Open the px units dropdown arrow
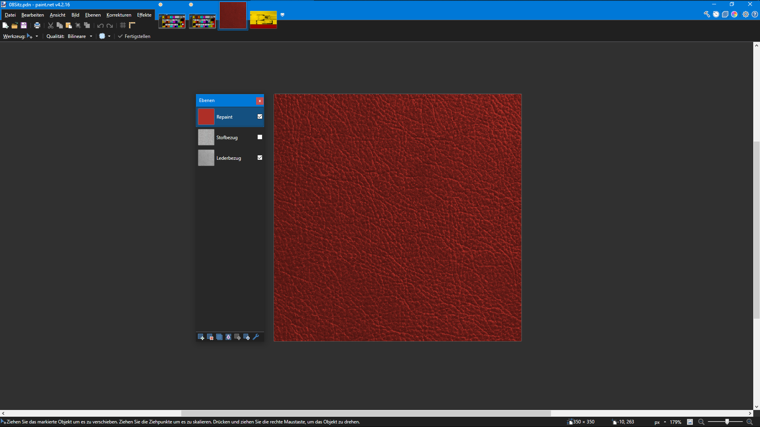Viewport: 760px width, 427px height. [x=665, y=422]
